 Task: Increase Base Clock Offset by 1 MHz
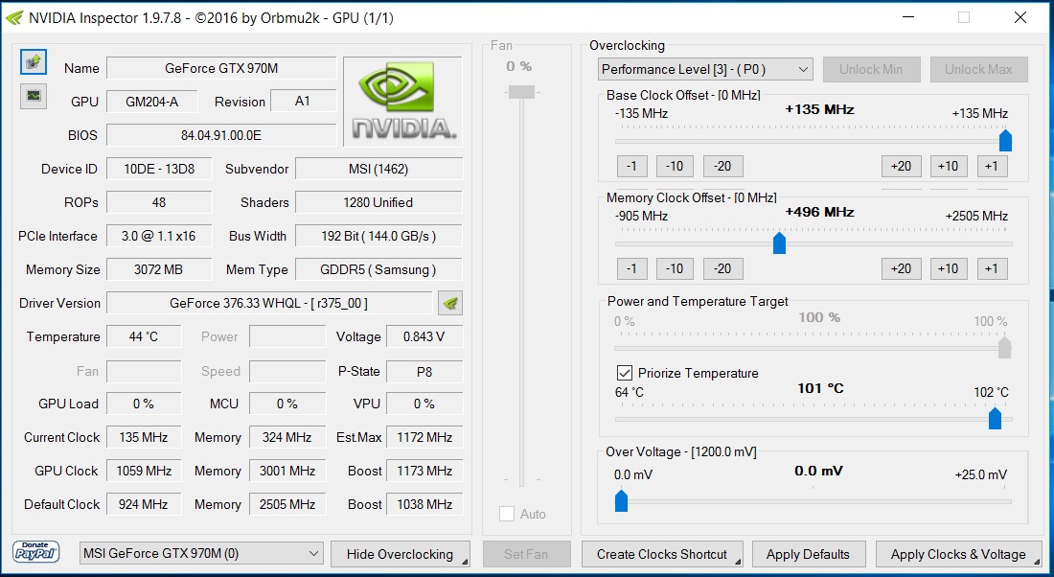pyautogui.click(x=992, y=166)
